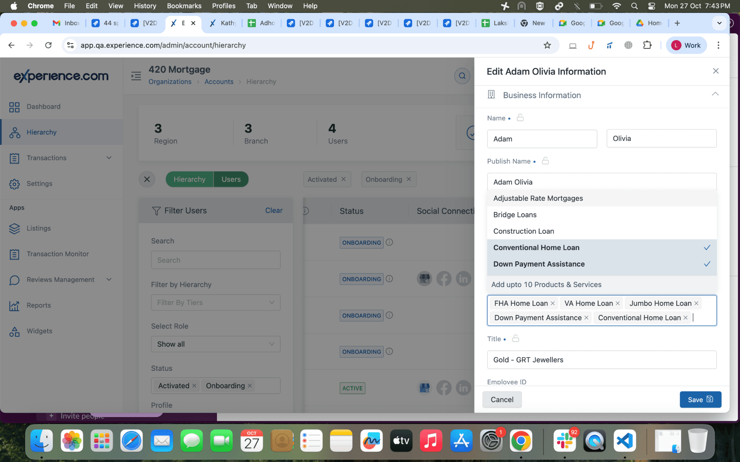Remove VA Home Loan tag
This screenshot has width=740, height=462.
618,303
